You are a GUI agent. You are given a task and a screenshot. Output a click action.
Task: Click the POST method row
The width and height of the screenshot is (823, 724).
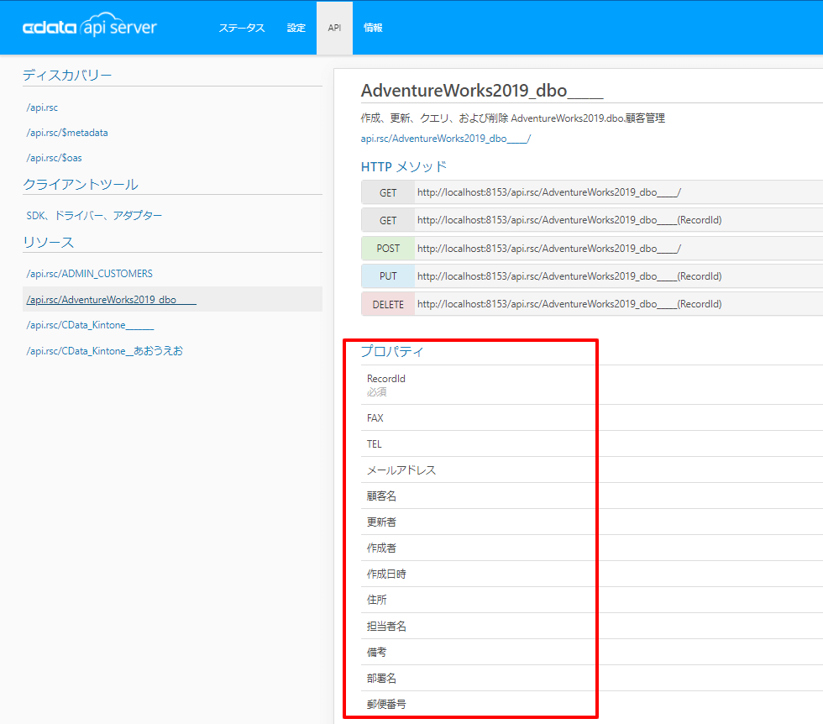(x=591, y=249)
